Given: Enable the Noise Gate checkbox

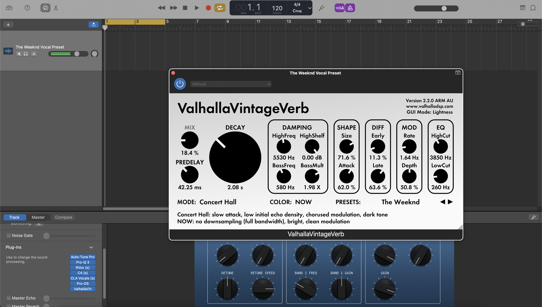Looking at the screenshot, I should [9, 235].
